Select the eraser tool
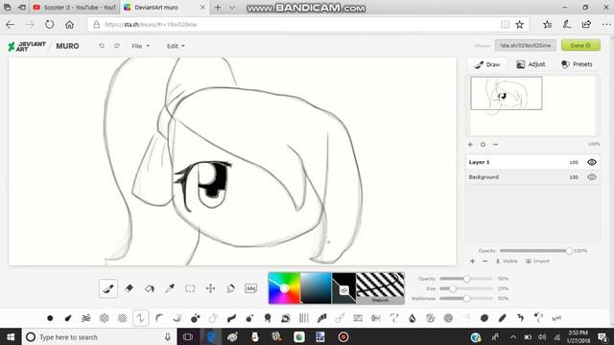This screenshot has height=345, width=614. pos(129,288)
